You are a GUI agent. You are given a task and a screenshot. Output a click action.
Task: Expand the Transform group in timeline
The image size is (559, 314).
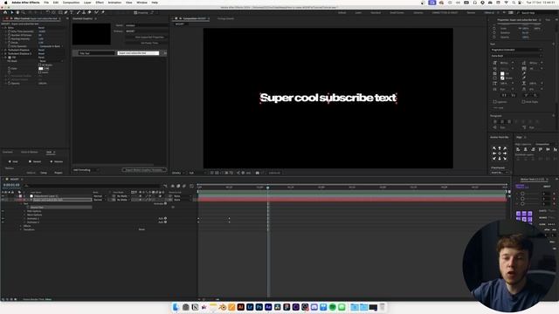(21, 229)
